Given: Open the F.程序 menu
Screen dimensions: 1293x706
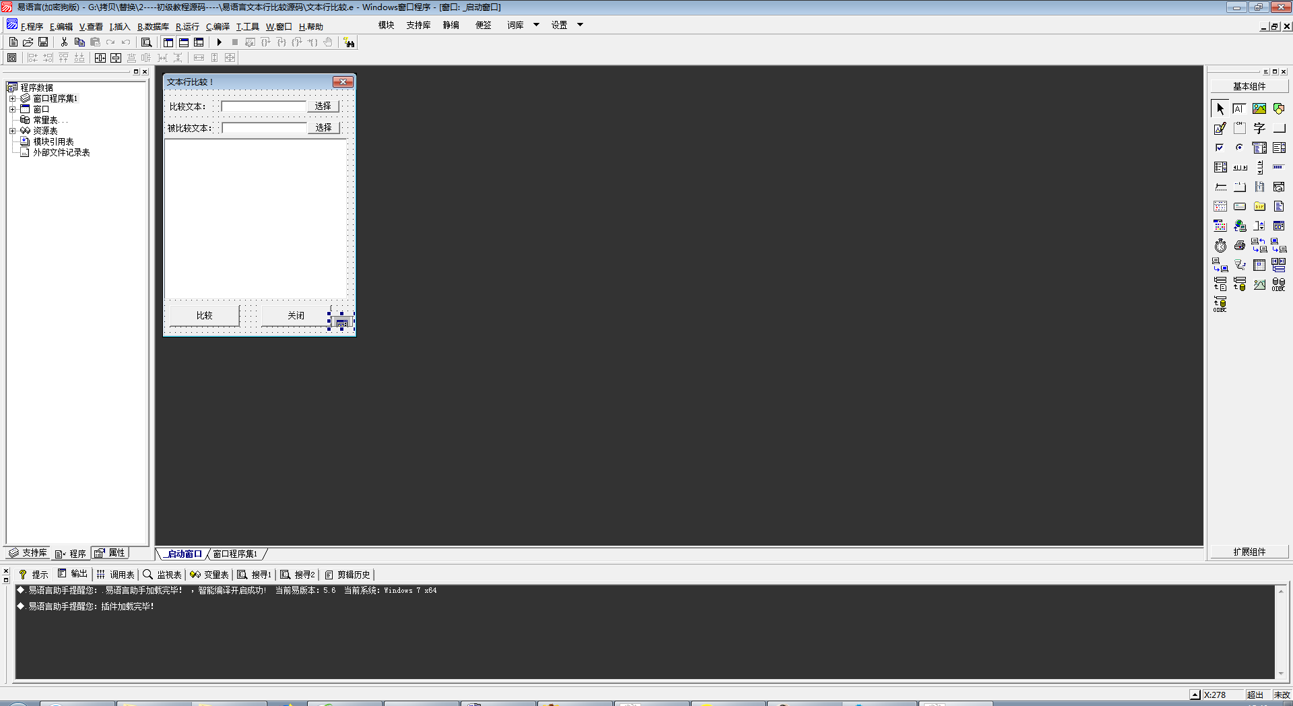Looking at the screenshot, I should tap(32, 26).
